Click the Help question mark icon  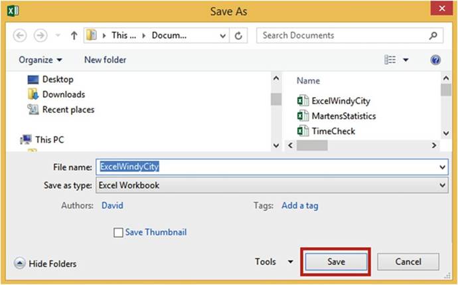coord(435,60)
